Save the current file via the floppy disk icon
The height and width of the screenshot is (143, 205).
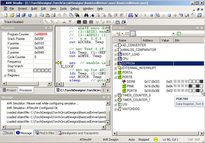point(18,15)
